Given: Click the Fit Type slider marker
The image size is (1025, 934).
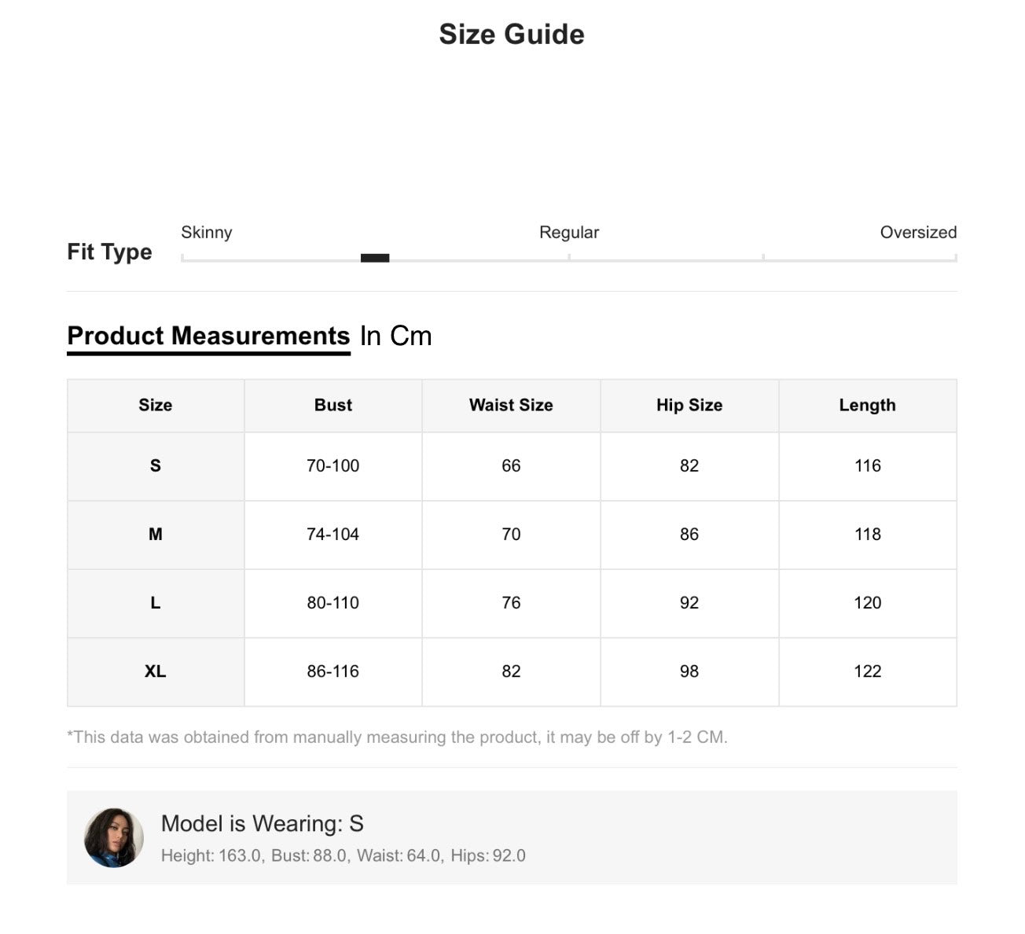Looking at the screenshot, I should (x=375, y=258).
